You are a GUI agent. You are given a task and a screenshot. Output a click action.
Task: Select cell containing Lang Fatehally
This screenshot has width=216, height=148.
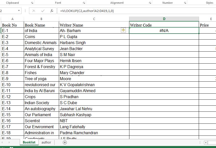pyautogui.click(x=94, y=127)
